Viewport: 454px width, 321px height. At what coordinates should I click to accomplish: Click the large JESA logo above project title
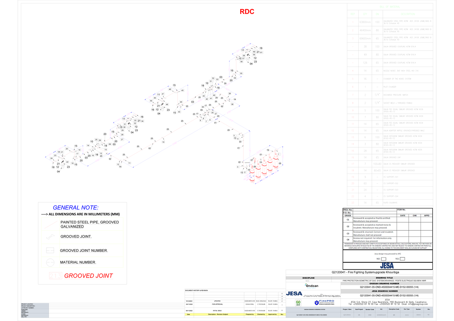pyautogui.click(x=387, y=265)
